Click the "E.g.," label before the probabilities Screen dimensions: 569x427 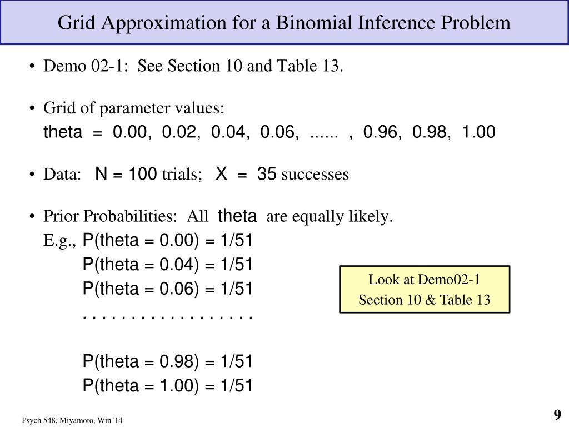[x=61, y=241]
